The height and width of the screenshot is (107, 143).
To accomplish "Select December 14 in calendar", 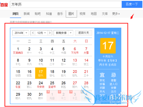I will point(86,62).
